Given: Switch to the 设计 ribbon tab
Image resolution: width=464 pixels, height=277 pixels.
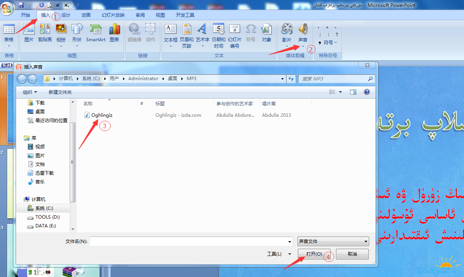Looking at the screenshot, I should tap(66, 15).
